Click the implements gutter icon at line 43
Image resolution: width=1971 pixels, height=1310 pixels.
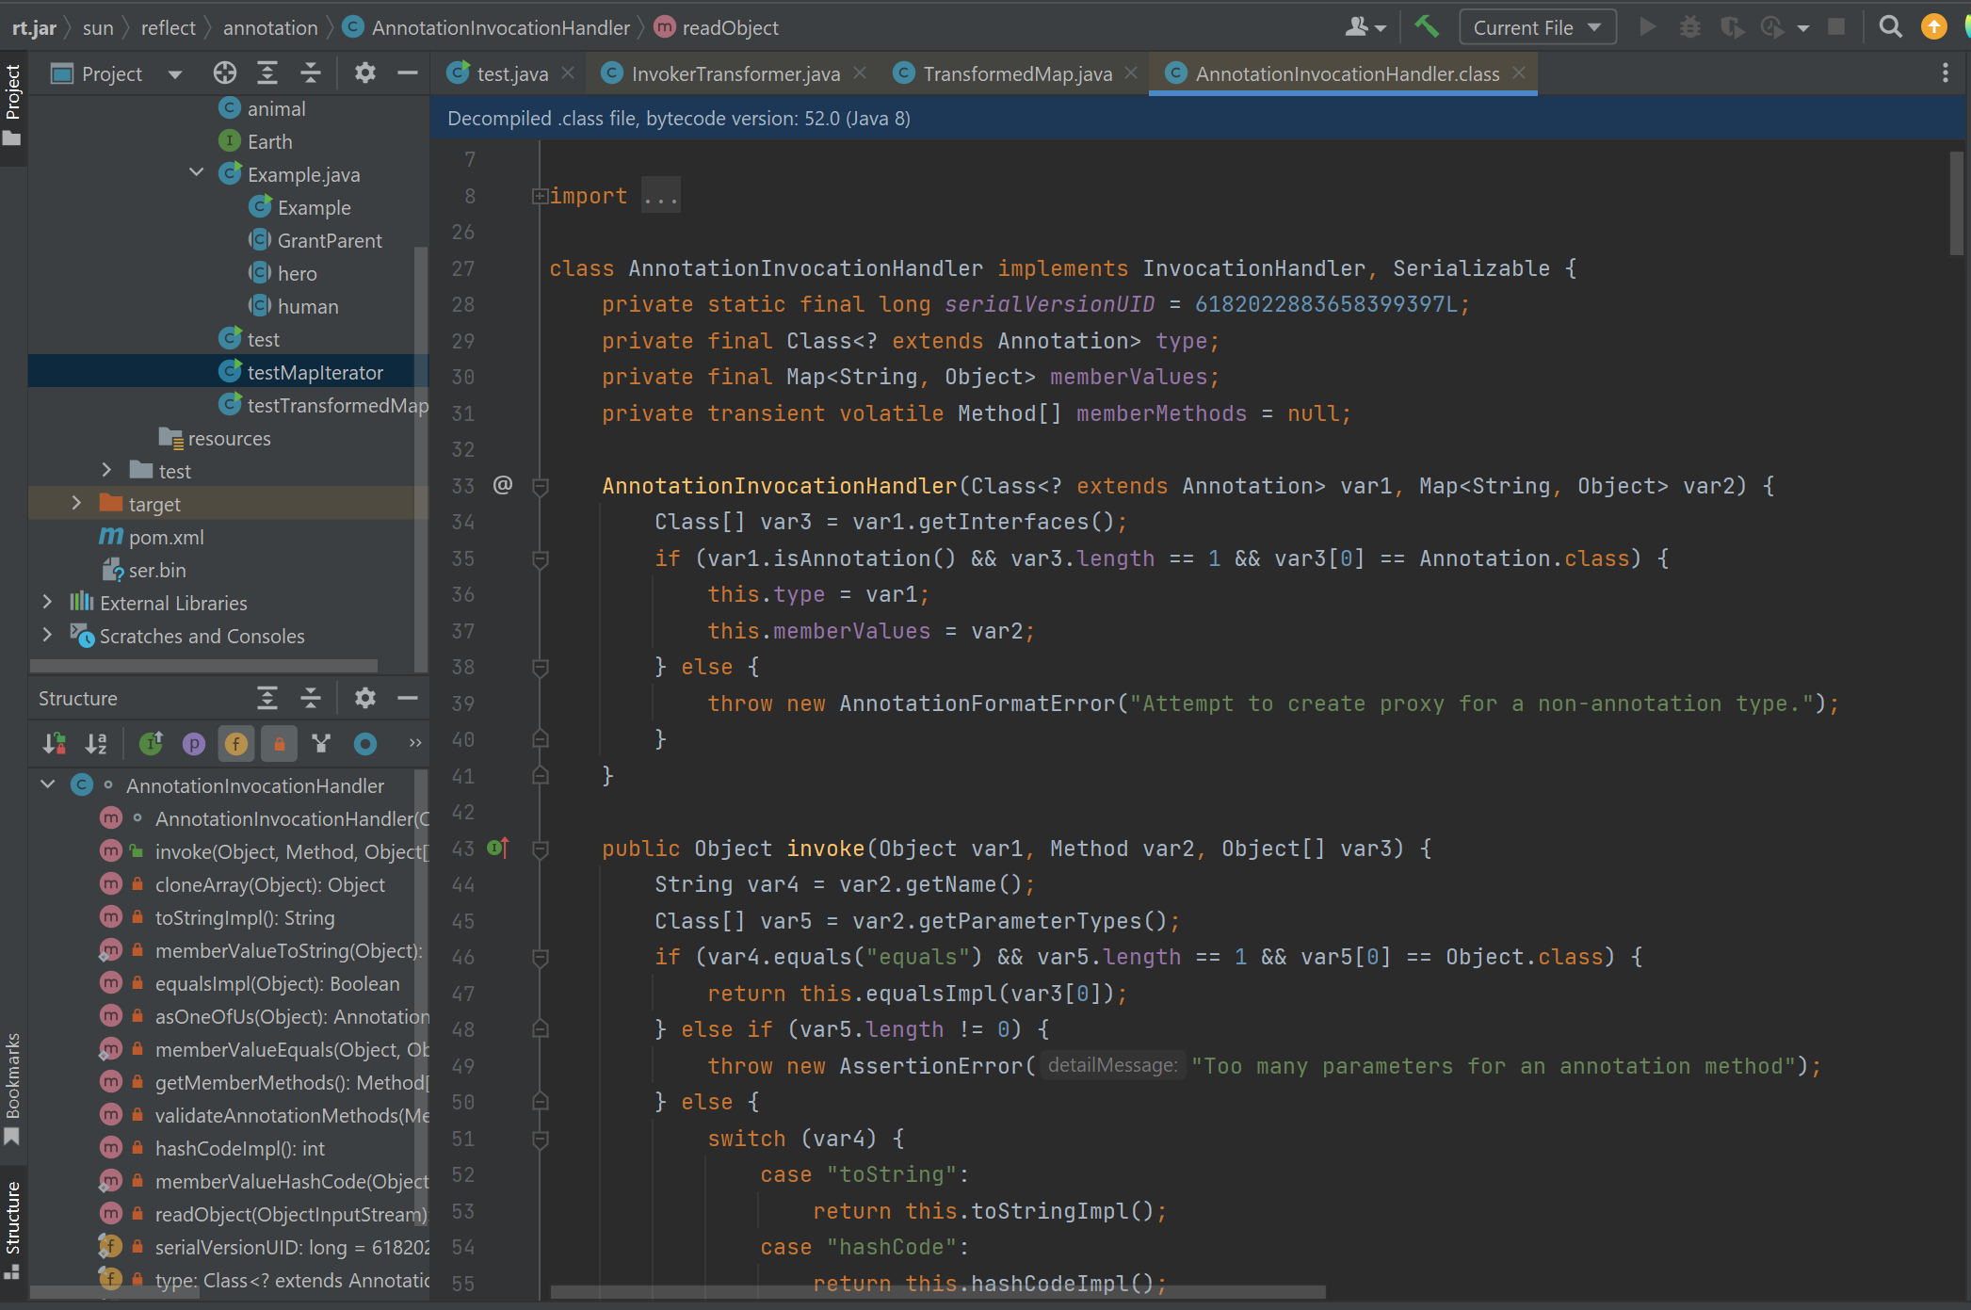coord(498,849)
